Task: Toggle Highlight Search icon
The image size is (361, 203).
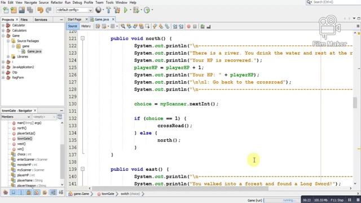Action: pos(141,27)
